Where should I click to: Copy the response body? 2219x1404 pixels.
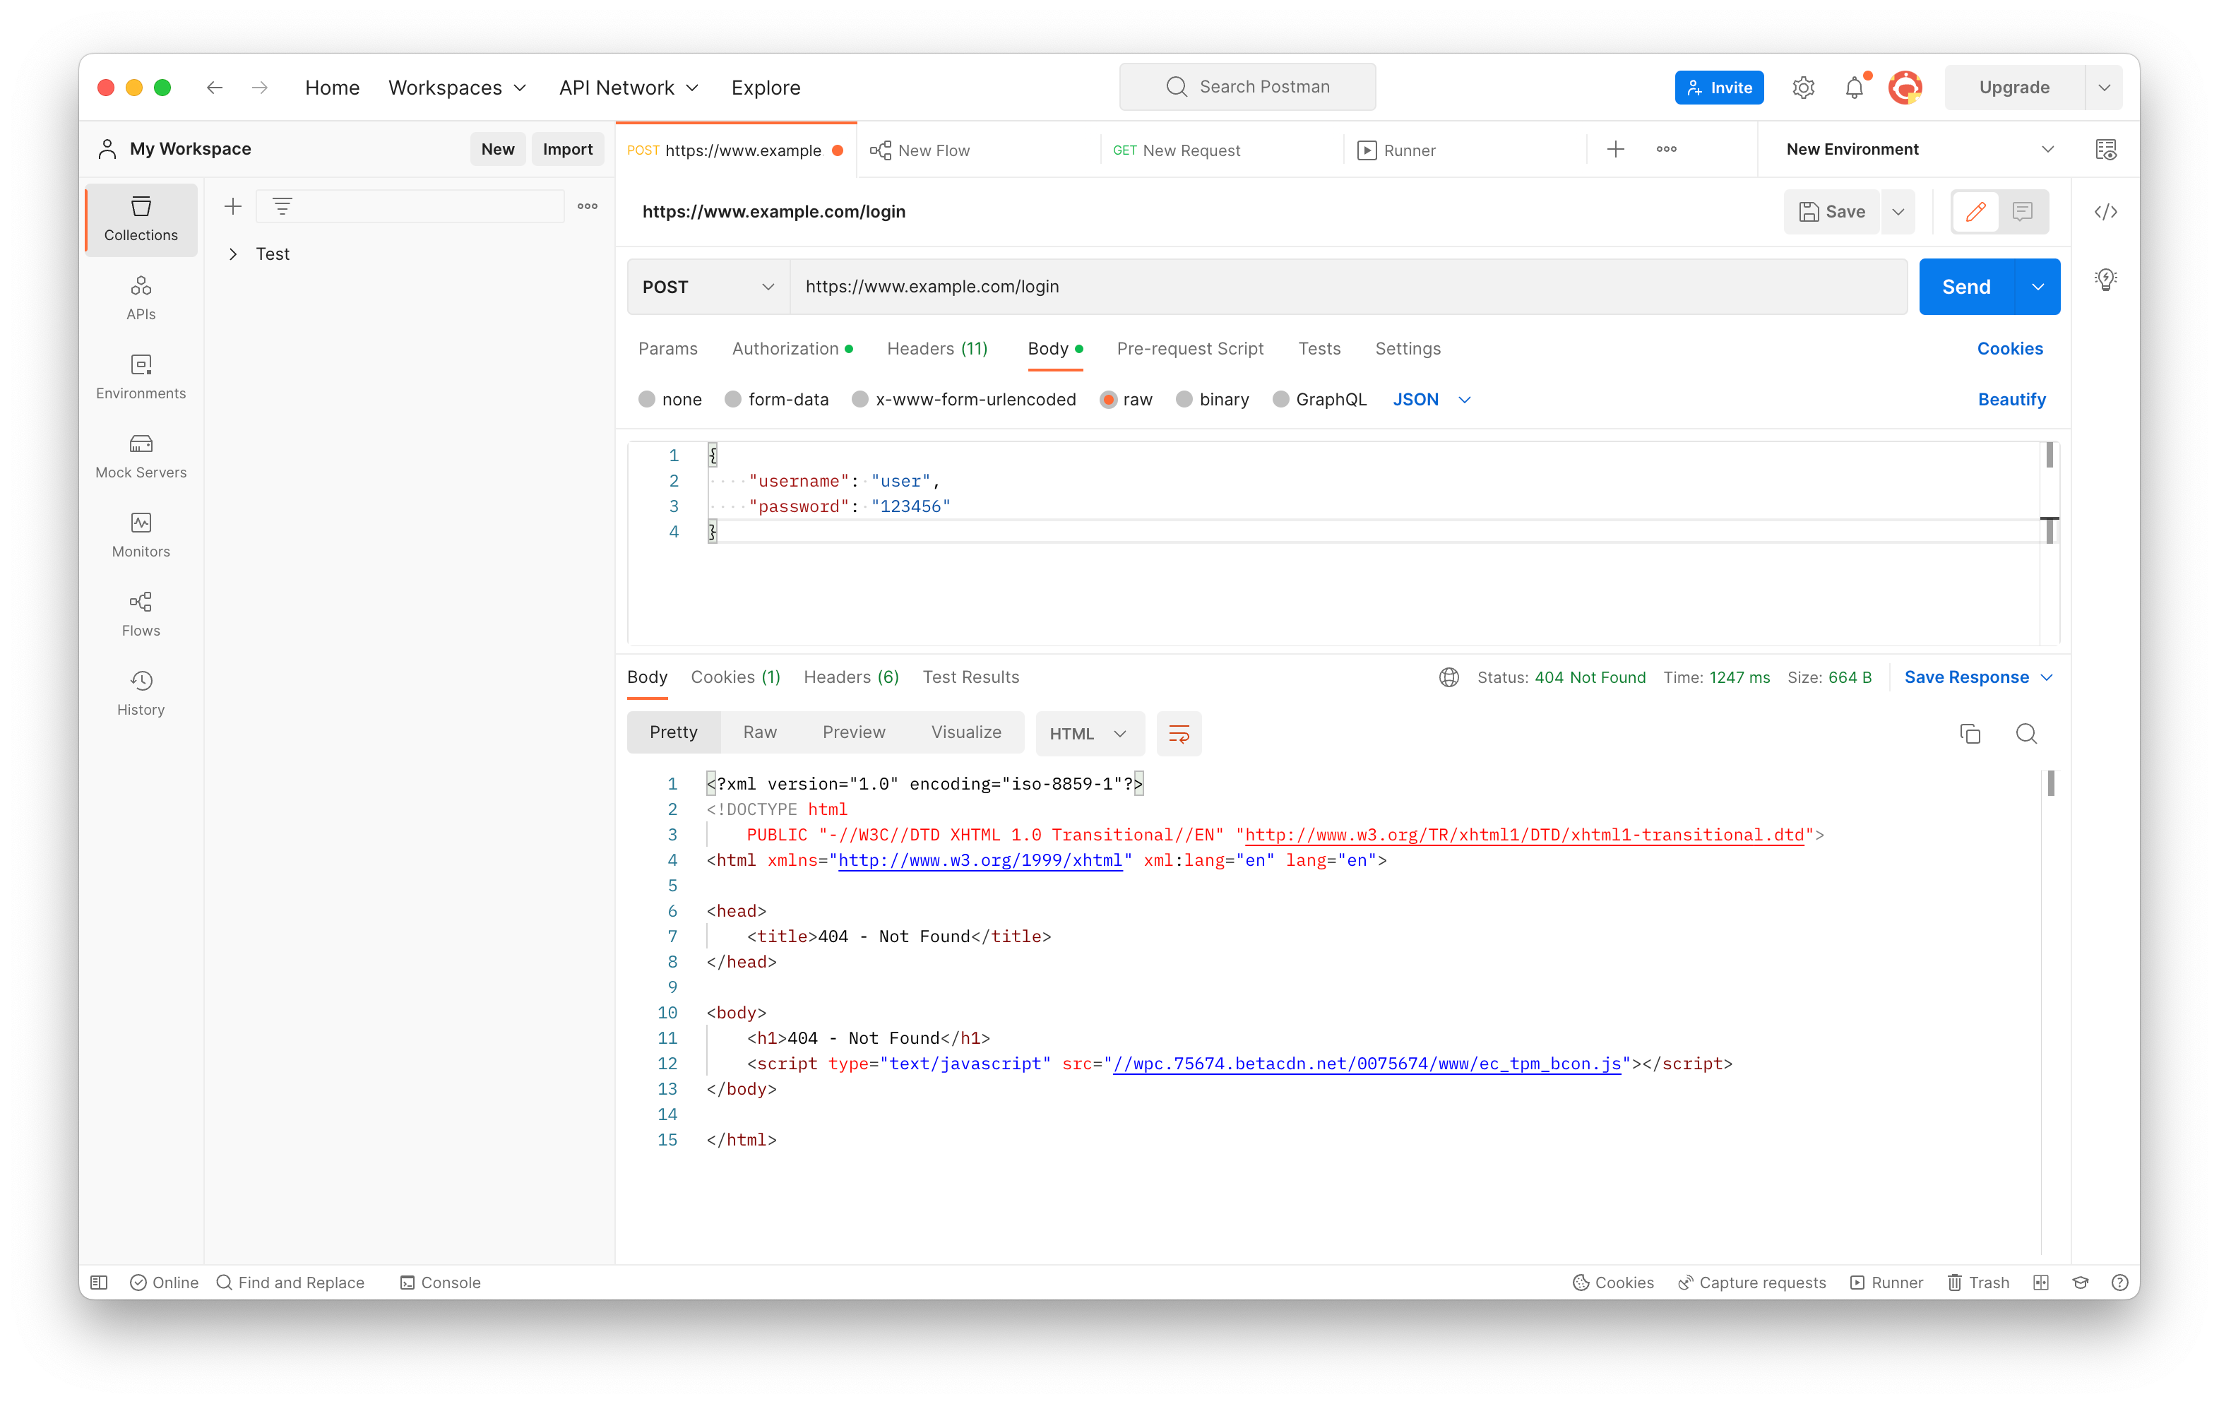[1970, 733]
